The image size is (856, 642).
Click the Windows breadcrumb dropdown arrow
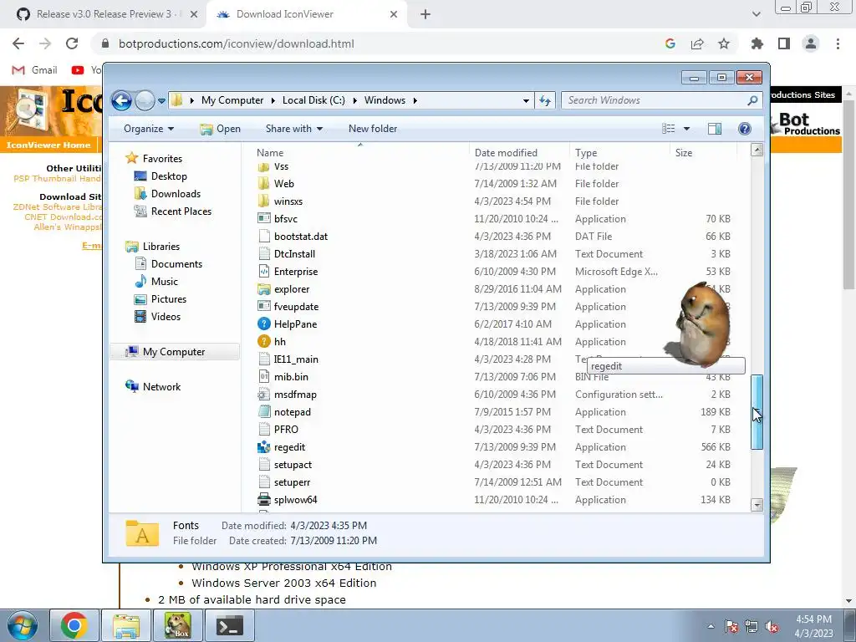click(x=415, y=100)
